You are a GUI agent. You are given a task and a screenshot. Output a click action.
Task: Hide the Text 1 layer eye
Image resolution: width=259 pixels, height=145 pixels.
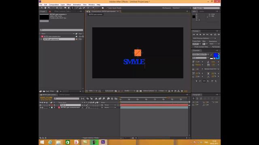click(x=40, y=105)
